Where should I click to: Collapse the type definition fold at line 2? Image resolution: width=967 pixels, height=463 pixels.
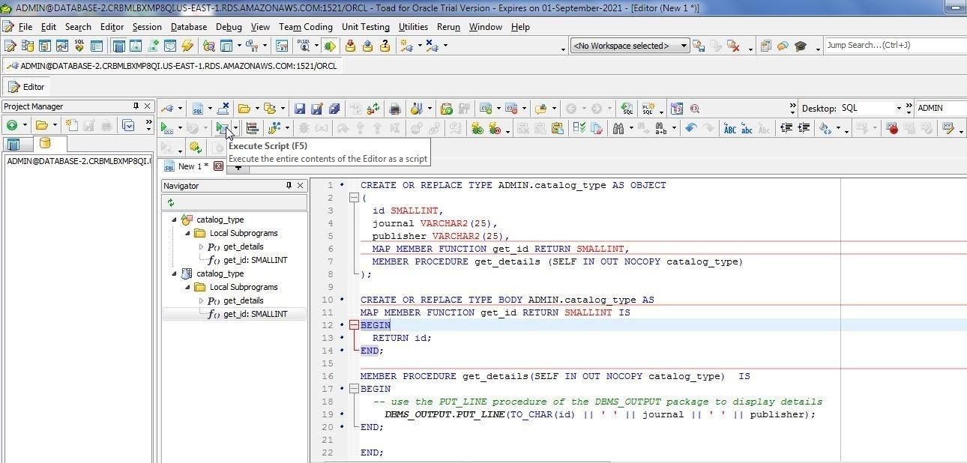pos(354,198)
